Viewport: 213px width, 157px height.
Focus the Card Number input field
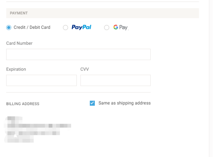78,54
